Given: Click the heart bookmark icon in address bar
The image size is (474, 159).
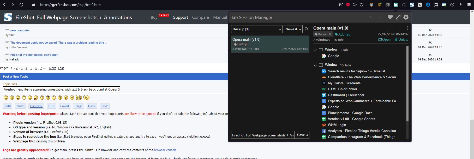Looking at the screenshot, I should click(x=362, y=5).
